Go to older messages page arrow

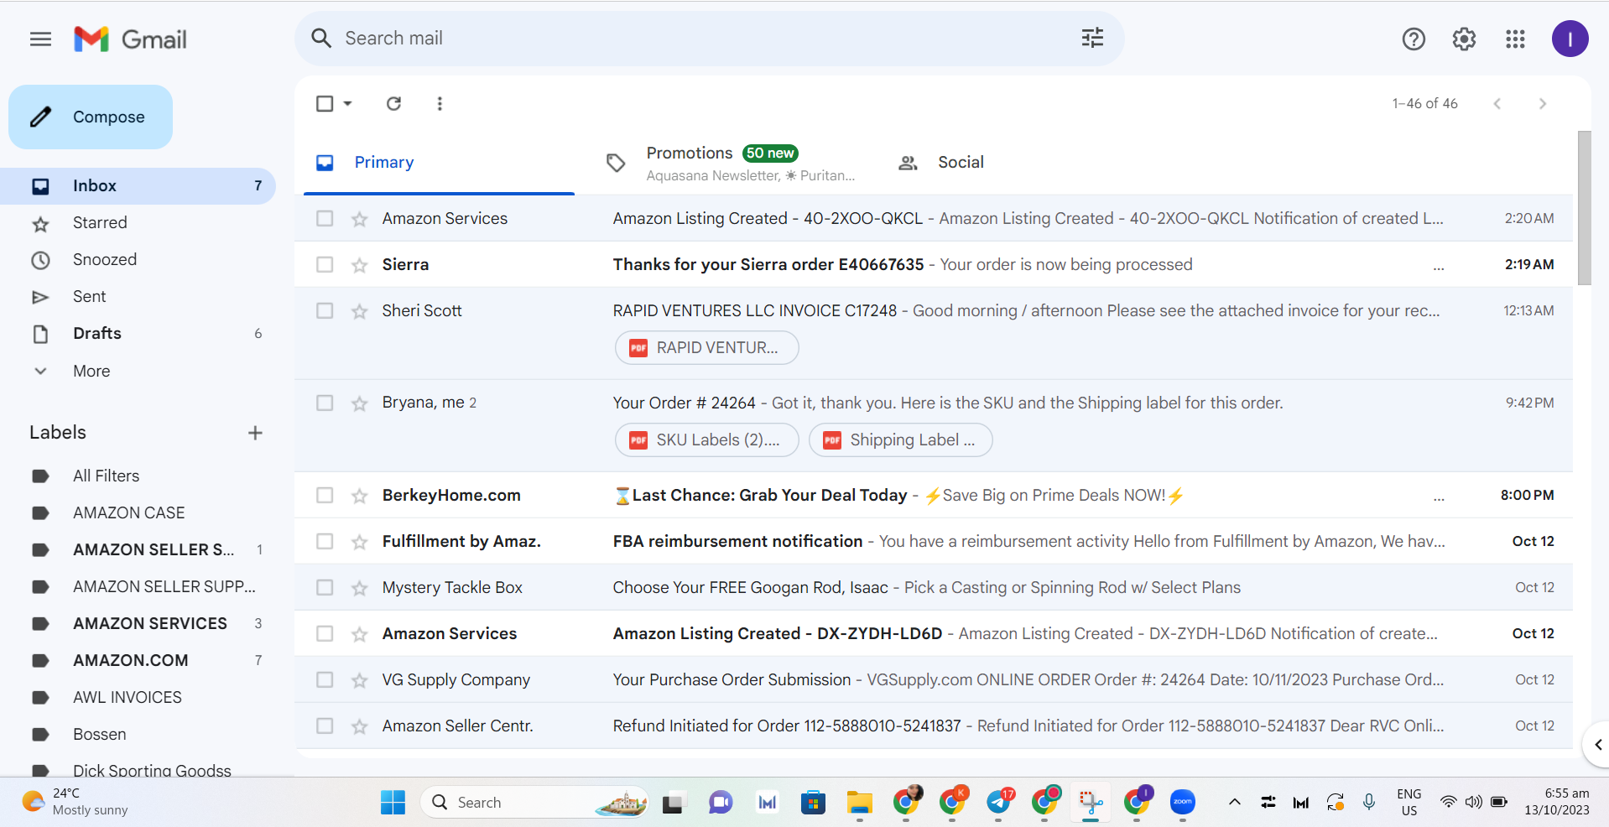(1542, 103)
